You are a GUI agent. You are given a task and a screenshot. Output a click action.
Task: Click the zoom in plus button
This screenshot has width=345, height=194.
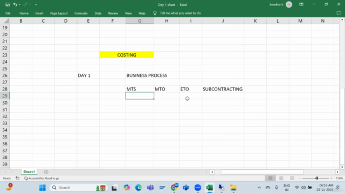(332, 178)
